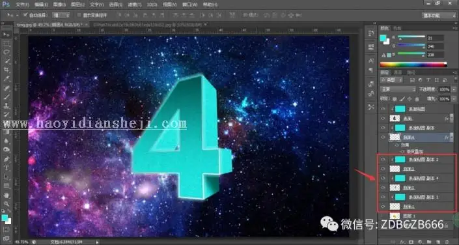Hide the 表面贴图 副本 4 layer

(x=383, y=178)
